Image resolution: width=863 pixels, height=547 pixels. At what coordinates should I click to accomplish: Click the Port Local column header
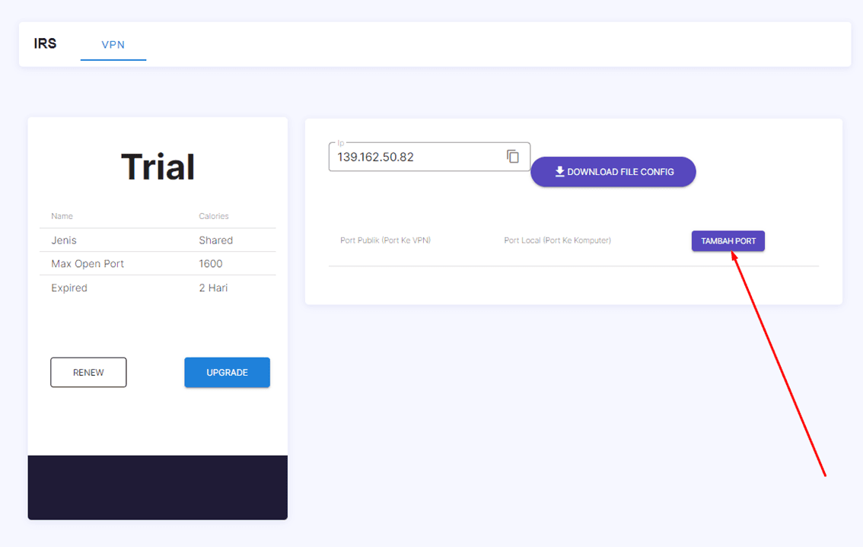(x=557, y=241)
